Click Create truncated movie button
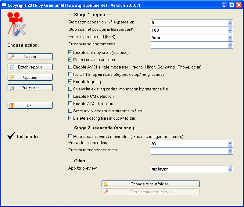 coord(151,192)
